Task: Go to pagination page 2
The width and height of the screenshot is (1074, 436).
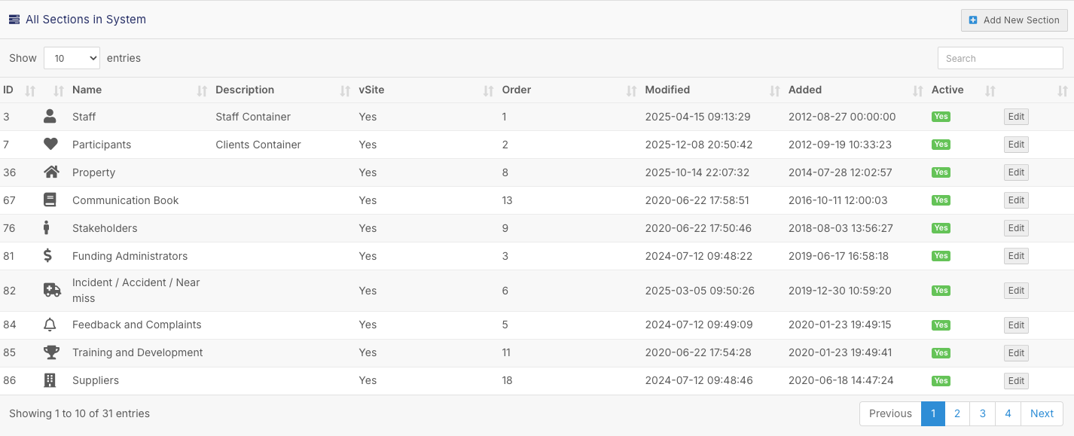Action: (957, 413)
